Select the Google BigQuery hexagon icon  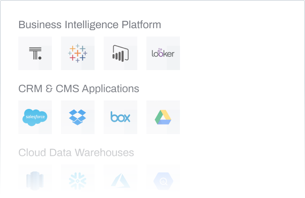(163, 180)
